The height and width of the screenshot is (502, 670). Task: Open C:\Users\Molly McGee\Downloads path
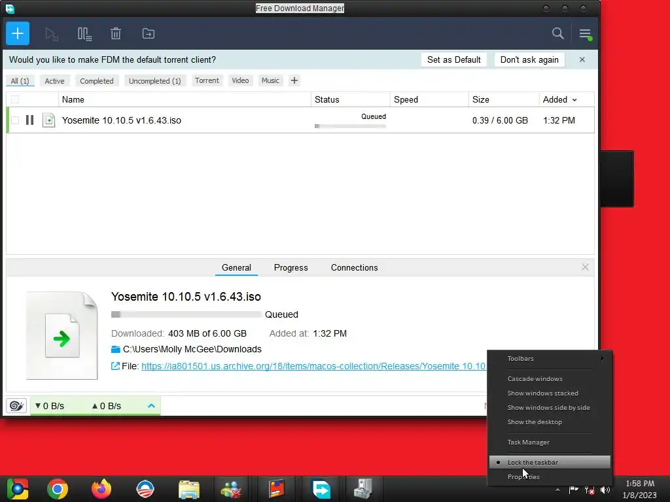point(192,349)
